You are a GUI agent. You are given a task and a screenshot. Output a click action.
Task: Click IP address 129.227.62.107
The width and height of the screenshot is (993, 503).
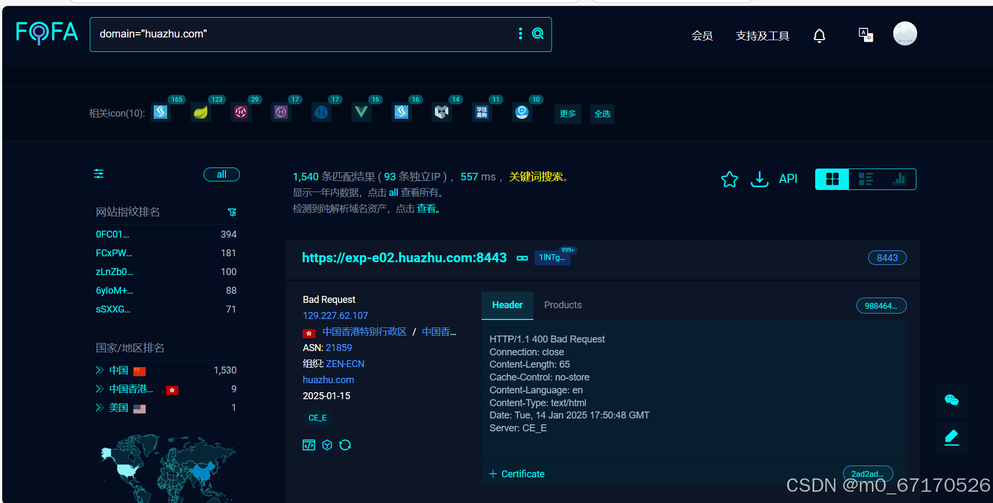(335, 316)
